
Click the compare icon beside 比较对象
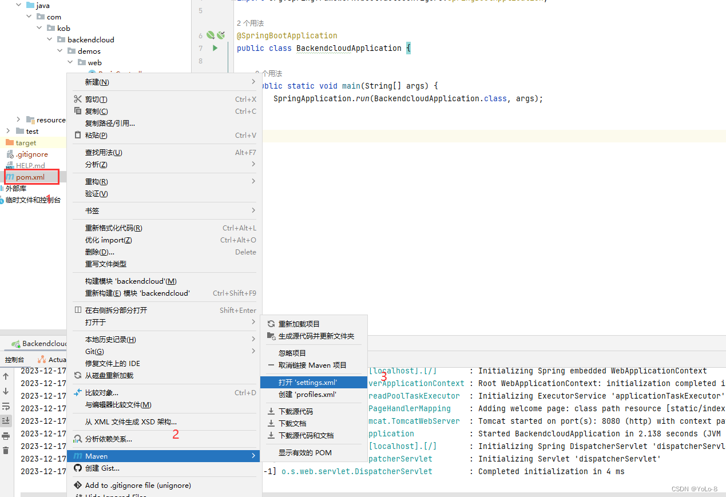[78, 392]
